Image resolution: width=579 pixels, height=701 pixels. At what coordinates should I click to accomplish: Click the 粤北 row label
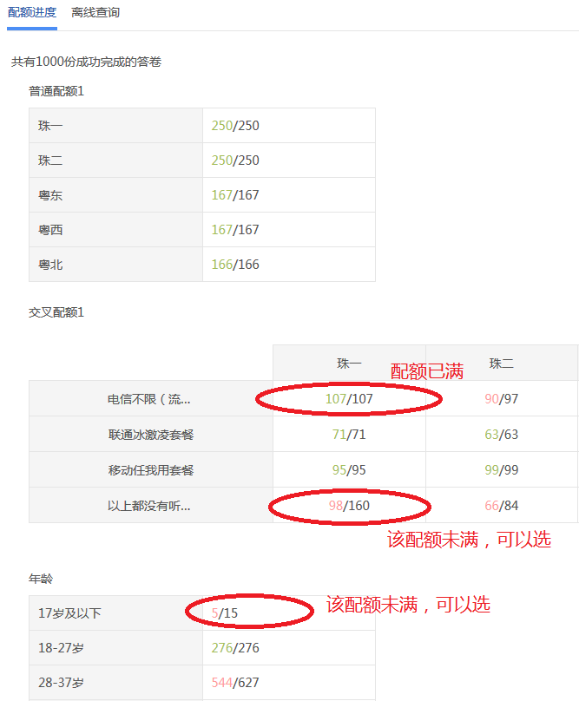point(50,265)
